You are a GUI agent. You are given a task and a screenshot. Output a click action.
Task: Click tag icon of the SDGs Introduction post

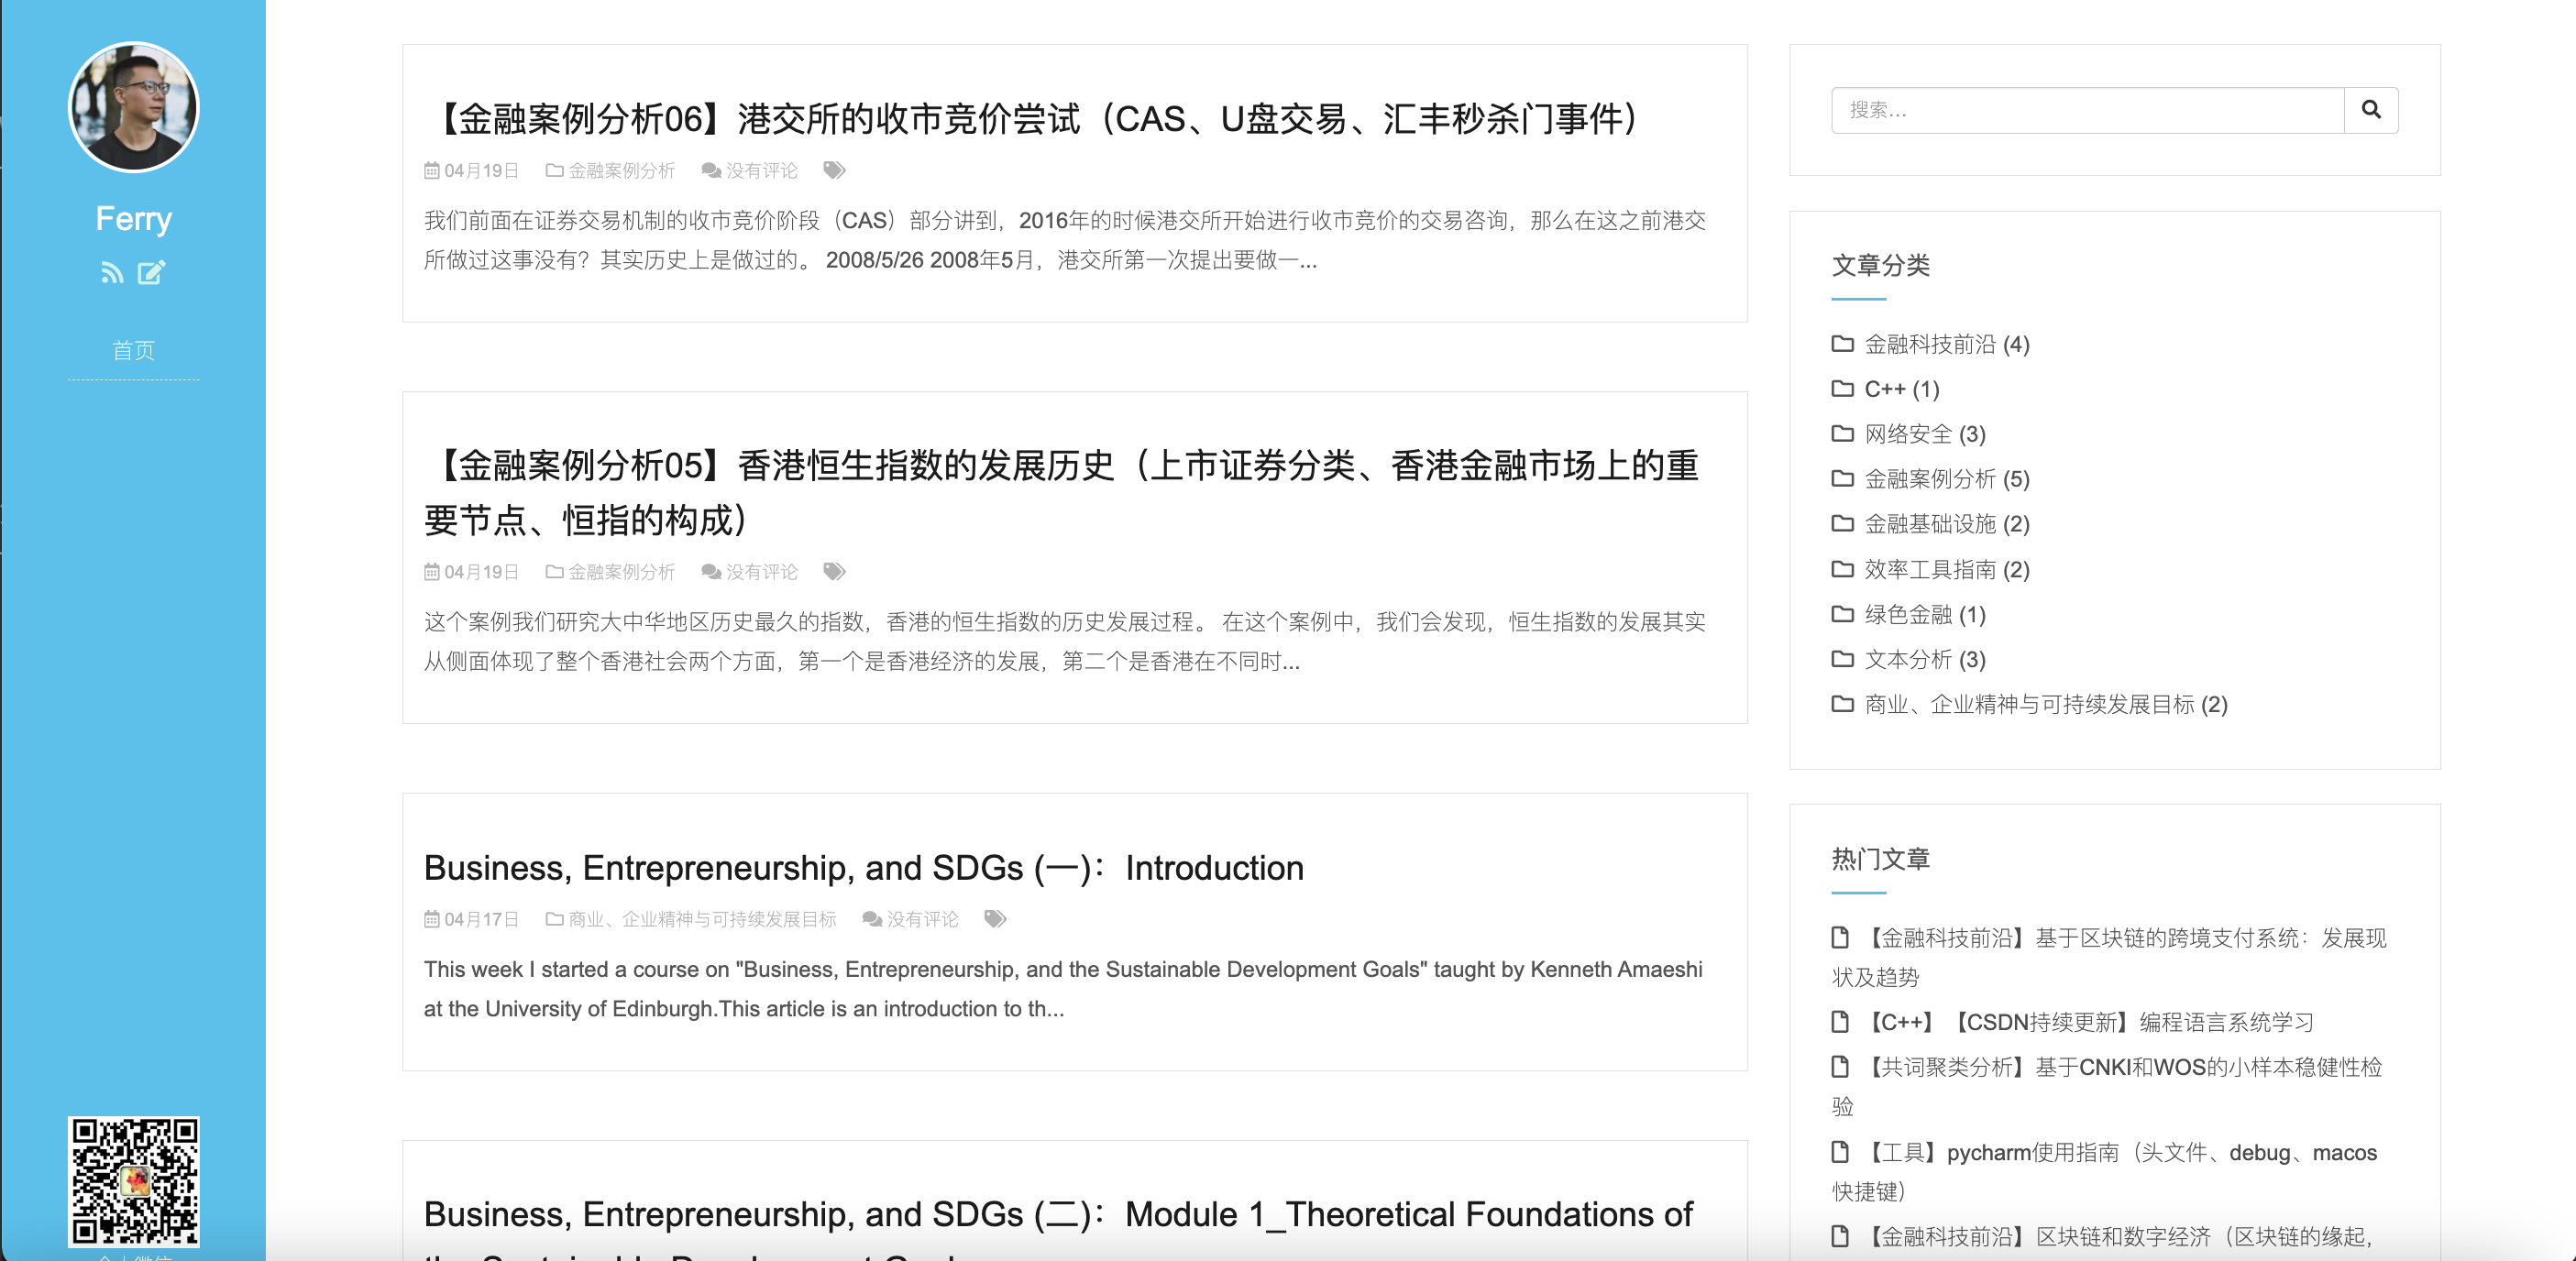(994, 919)
